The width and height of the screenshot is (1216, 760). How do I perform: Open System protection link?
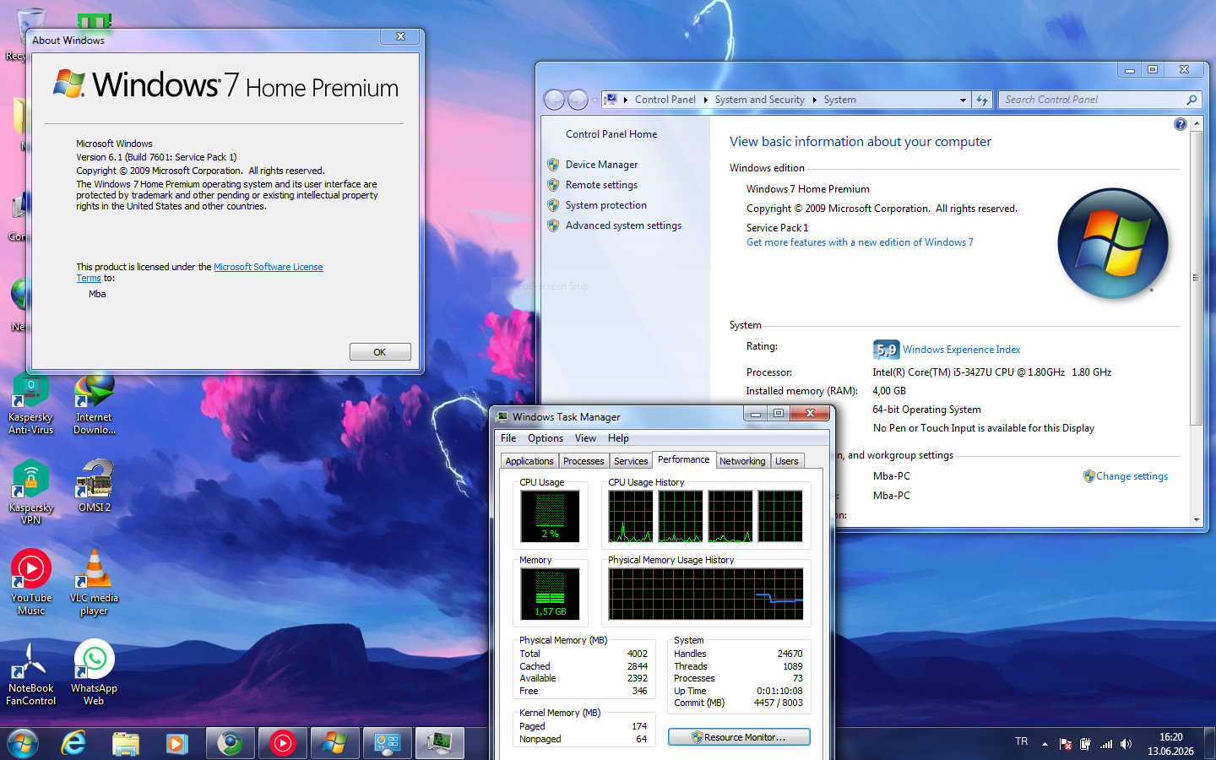606,205
